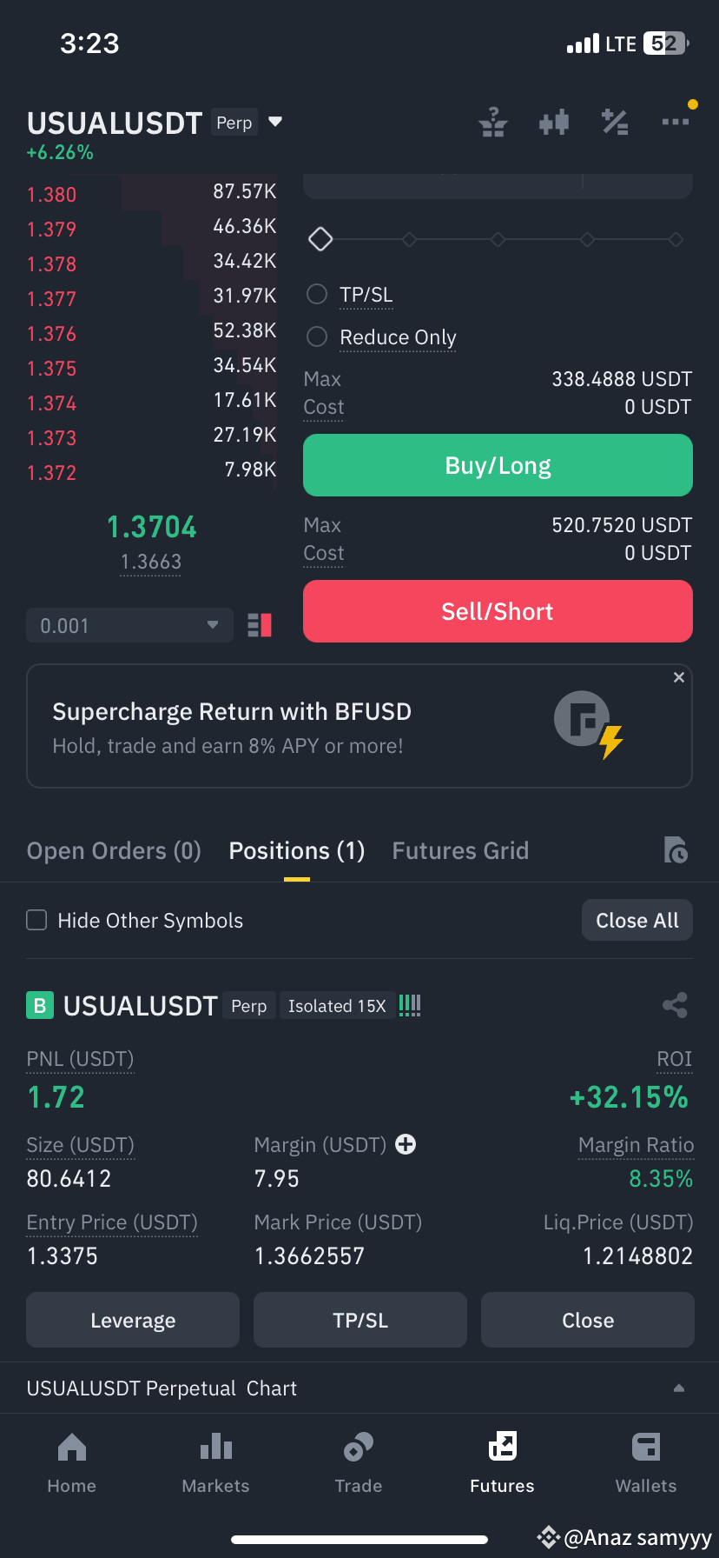Tap the Close All button
Viewport: 719px width, 1558px height.
pos(637,920)
